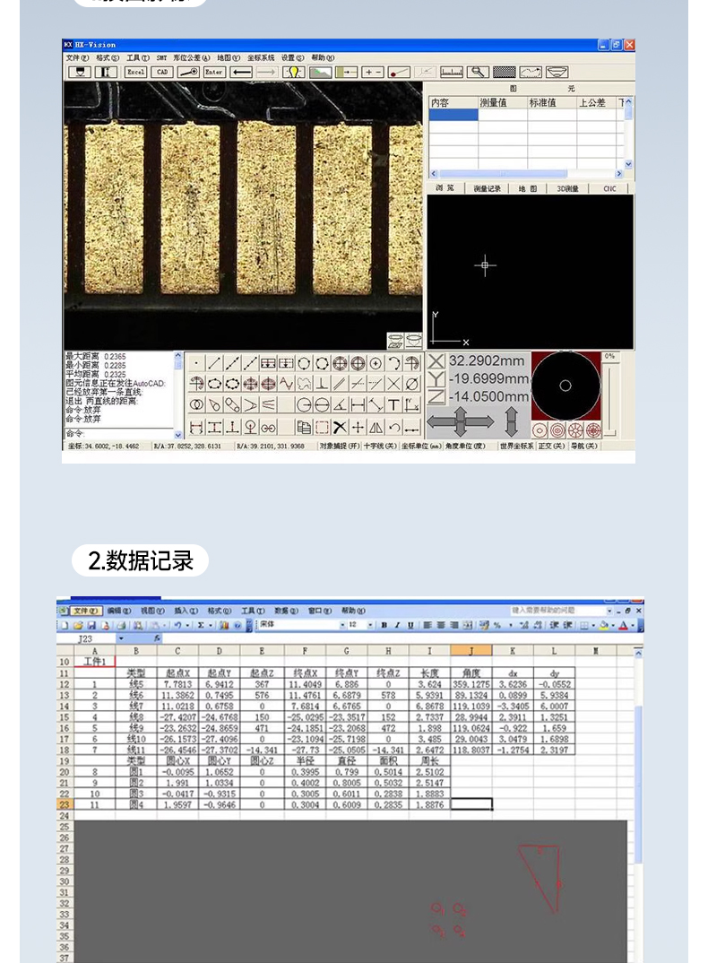This screenshot has height=963, width=708.
Task: Click the X axis zero button
Action: click(436, 361)
